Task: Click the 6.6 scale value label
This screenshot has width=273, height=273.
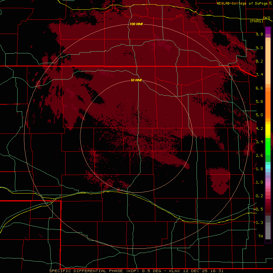Action: point(259,88)
